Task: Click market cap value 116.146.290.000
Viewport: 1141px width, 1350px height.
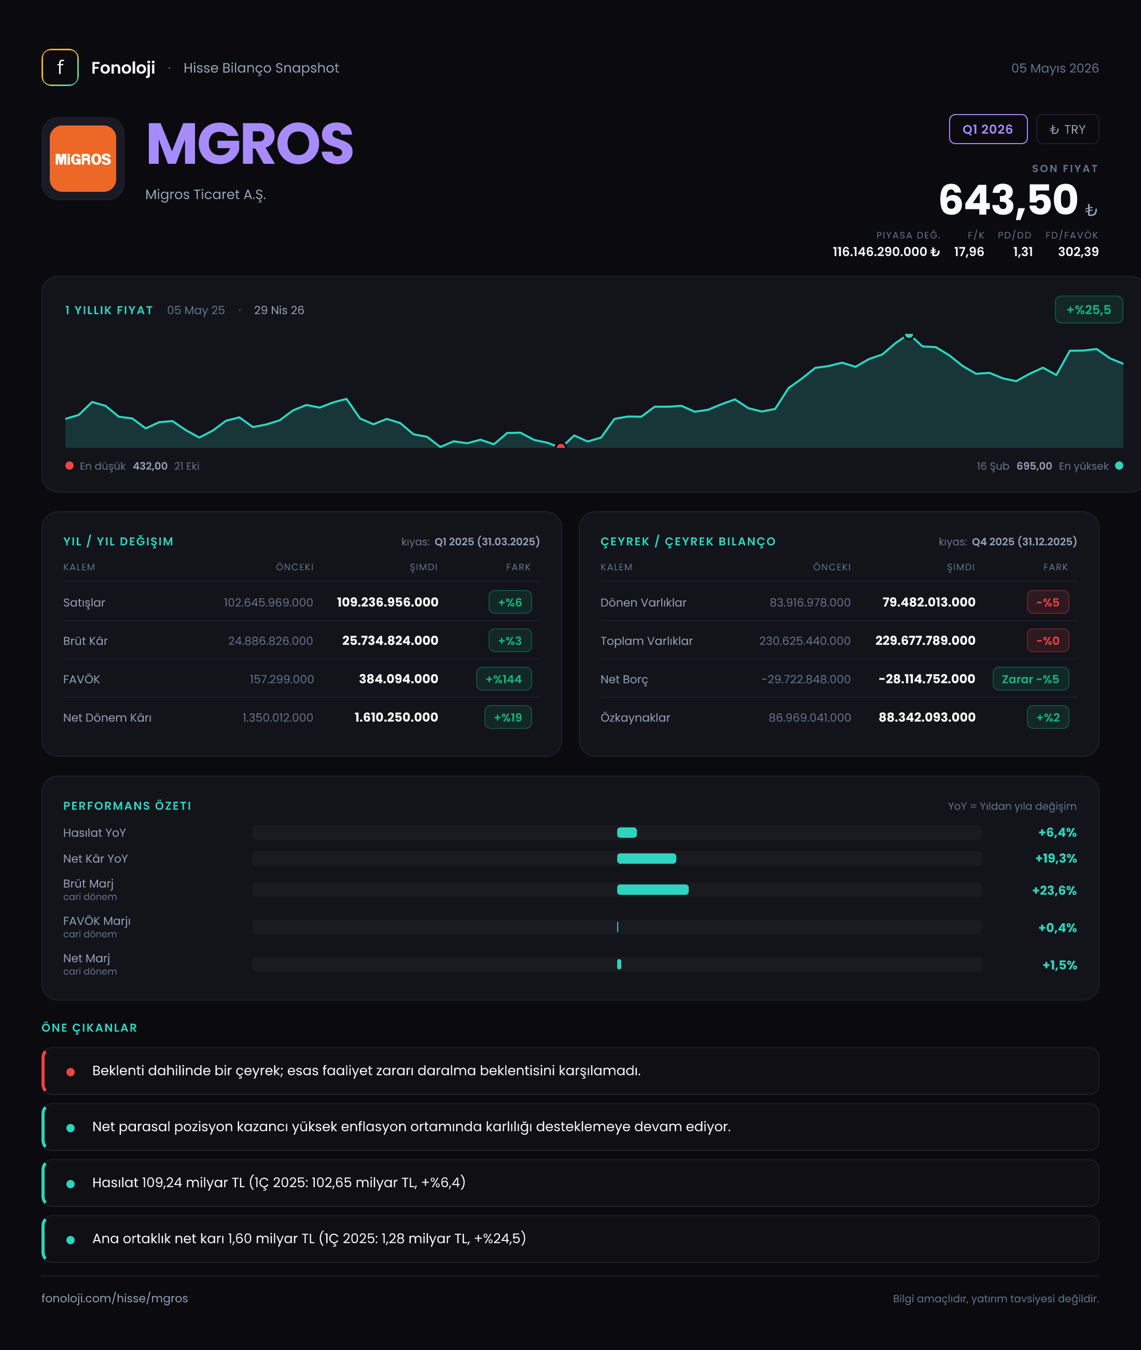Action: click(x=885, y=251)
